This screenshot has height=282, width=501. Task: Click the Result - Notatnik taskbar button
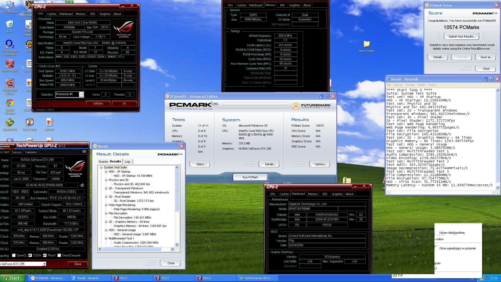point(90,278)
